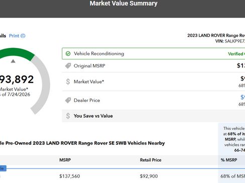Sort by the MSRP column header

point(65,160)
